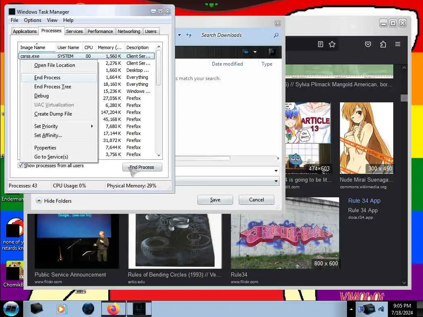Screen dimensions: 423x317
Task: Open the dark globe taskbar icon
Action: coord(88,309)
